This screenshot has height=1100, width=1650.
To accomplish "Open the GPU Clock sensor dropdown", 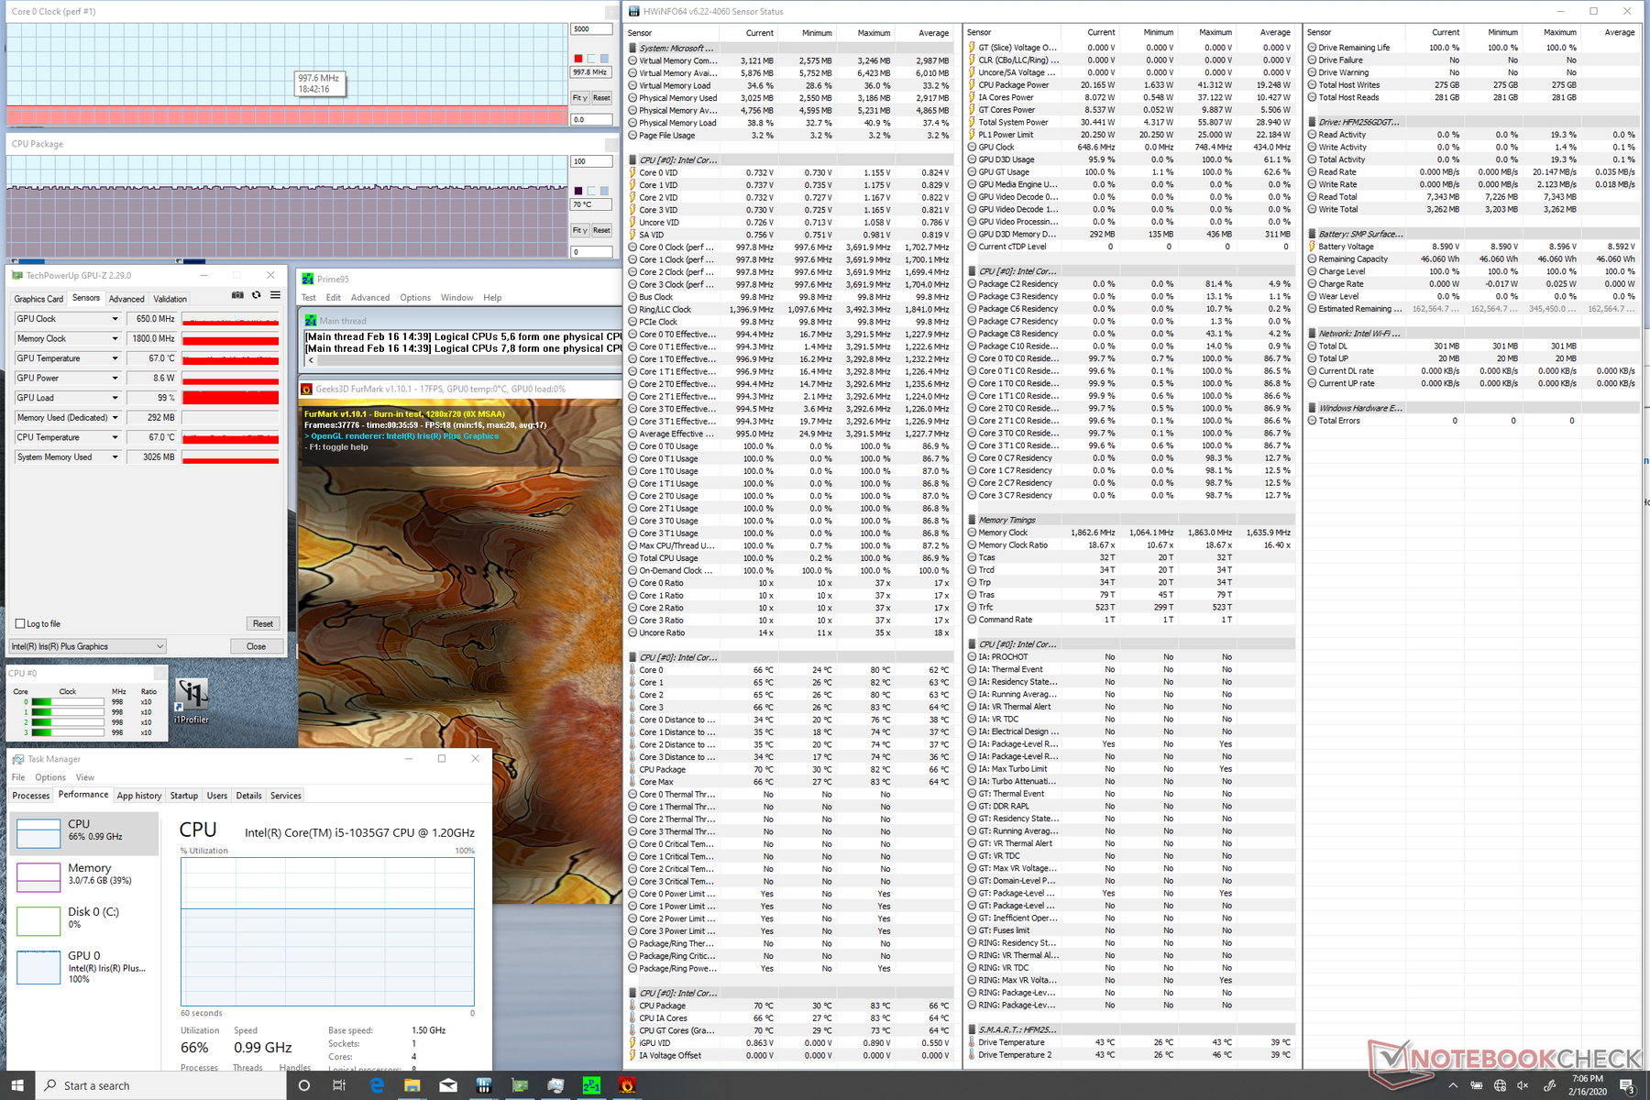I will pyautogui.click(x=115, y=319).
